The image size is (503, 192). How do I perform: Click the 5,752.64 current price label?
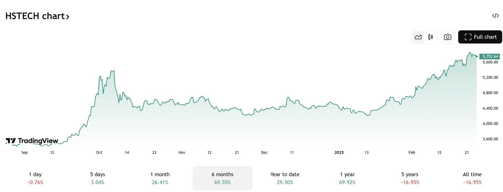[490, 56]
